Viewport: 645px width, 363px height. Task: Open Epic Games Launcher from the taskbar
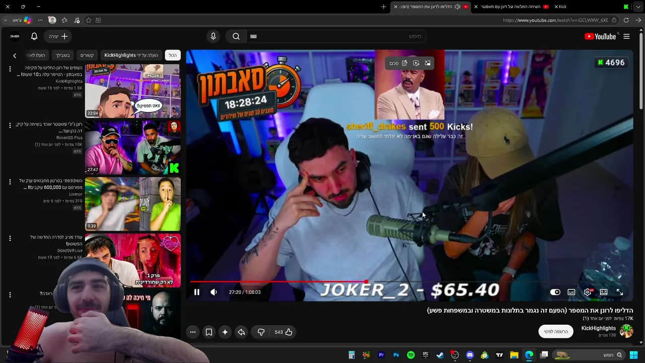(425, 355)
